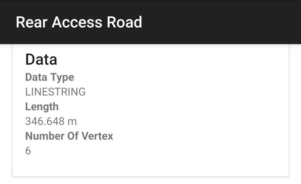Select the Data section heading
Screen dimensions: 301x184
41,59
